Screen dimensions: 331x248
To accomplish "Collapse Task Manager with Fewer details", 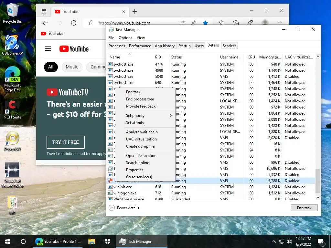I will tap(124, 208).
